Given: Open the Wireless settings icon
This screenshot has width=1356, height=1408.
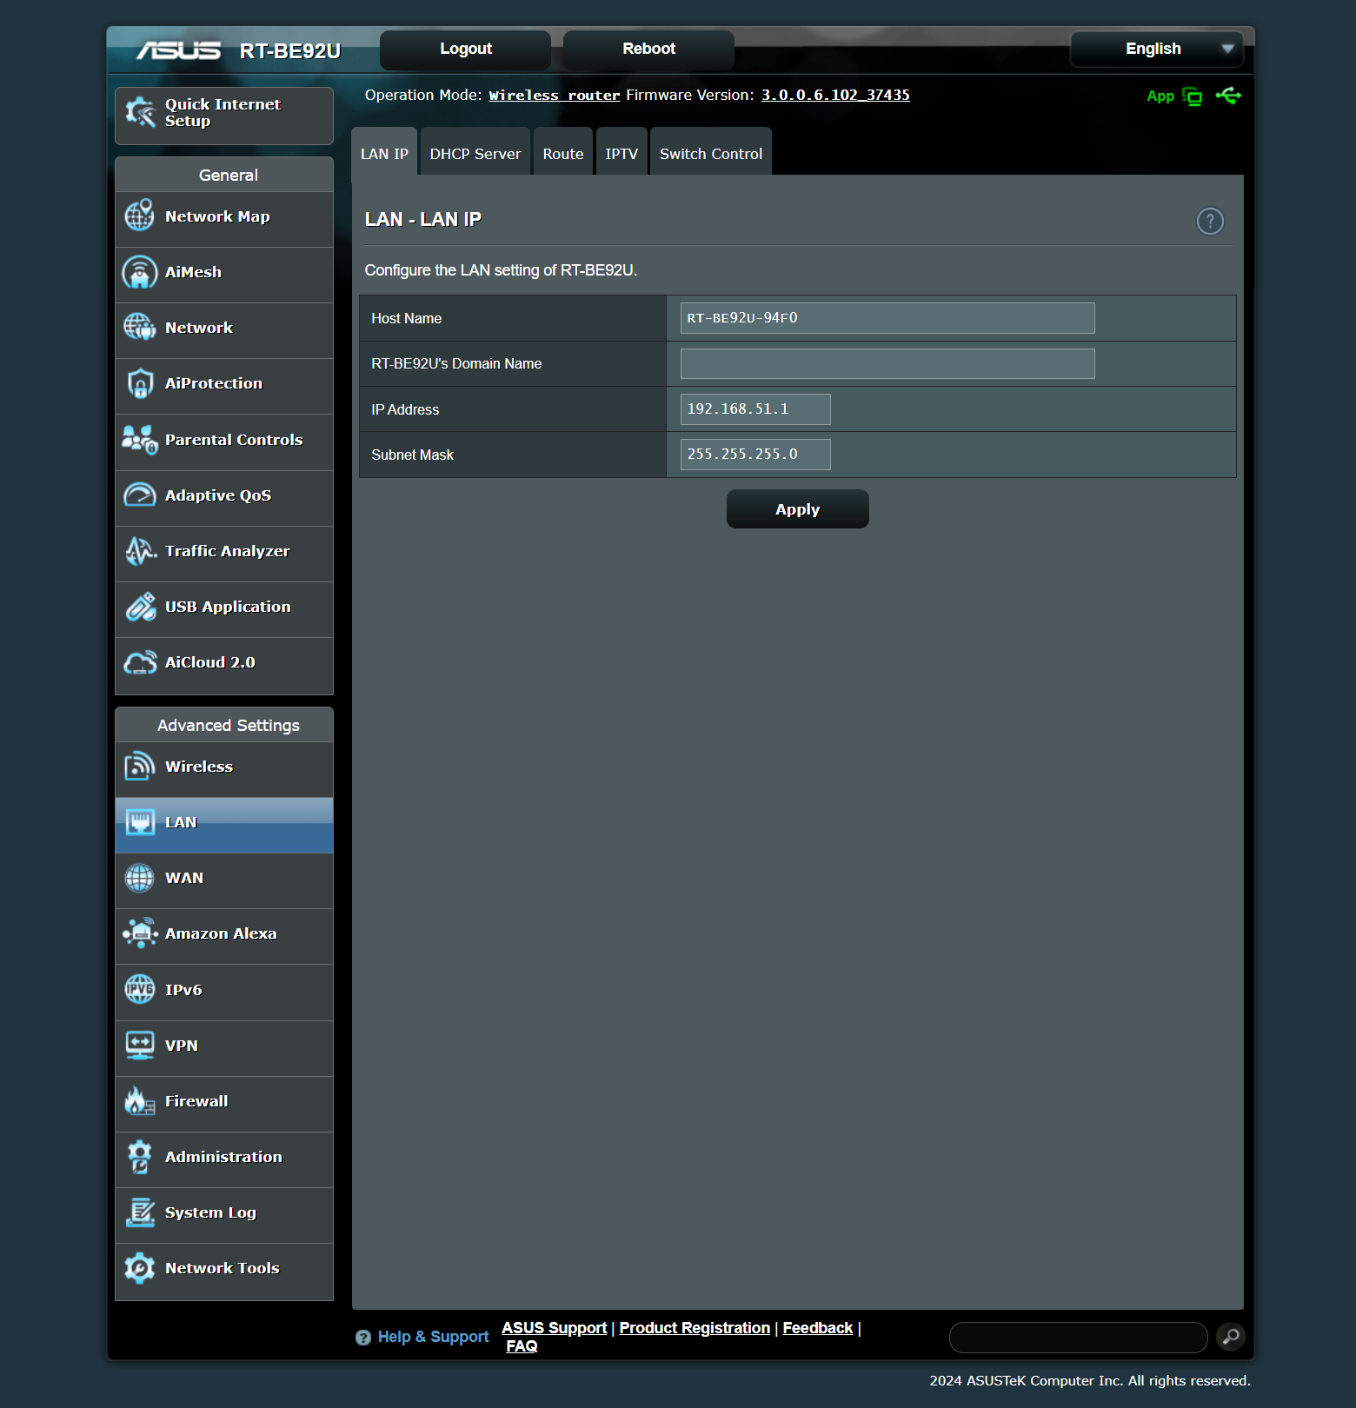Looking at the screenshot, I should point(140,767).
